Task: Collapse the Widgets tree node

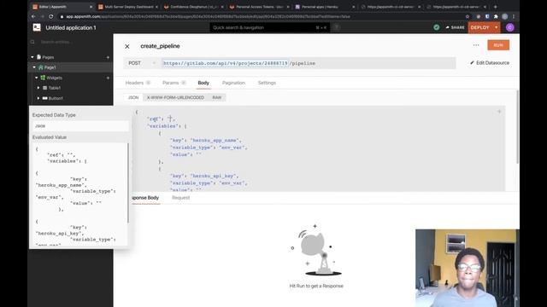Action: coord(36,78)
